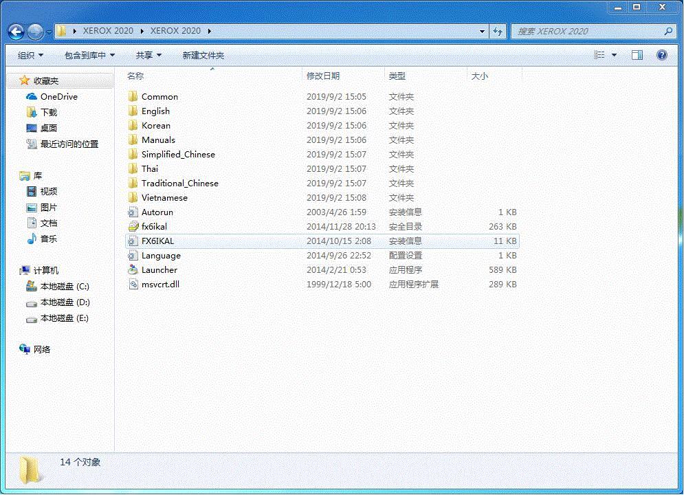Click the Help question-mark icon
Screen dimensions: 684x497
[x=661, y=55]
